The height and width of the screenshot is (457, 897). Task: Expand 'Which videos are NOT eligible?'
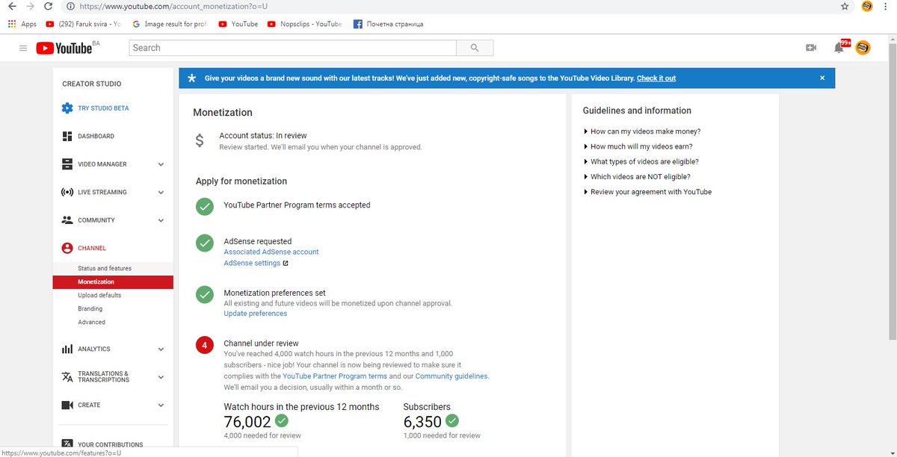636,177
